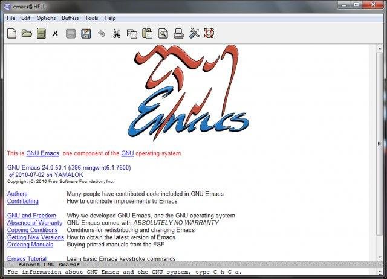Open the Copying Conditions link
This screenshot has width=387, height=279.
click(x=32, y=230)
